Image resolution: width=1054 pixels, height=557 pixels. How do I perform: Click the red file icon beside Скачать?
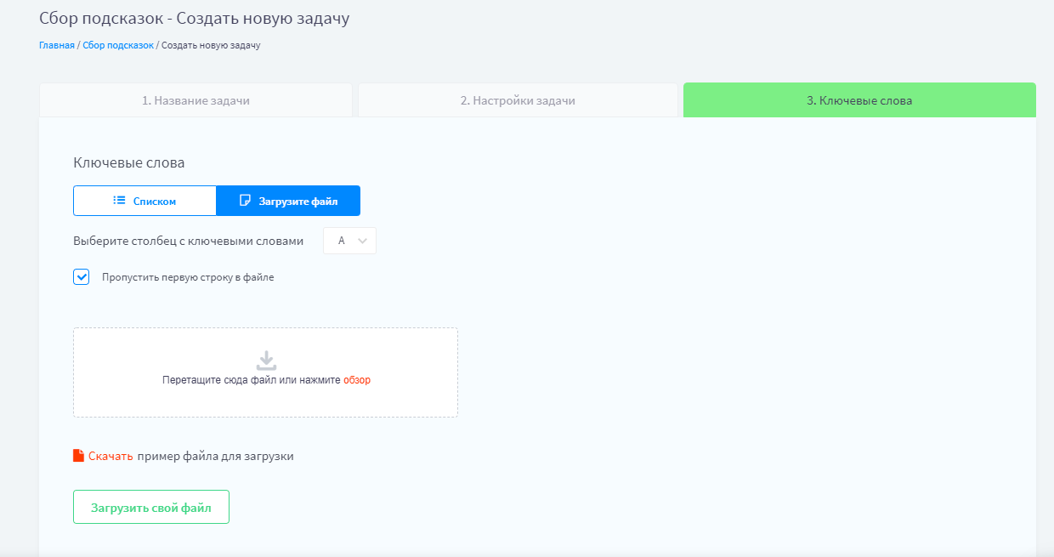79,455
